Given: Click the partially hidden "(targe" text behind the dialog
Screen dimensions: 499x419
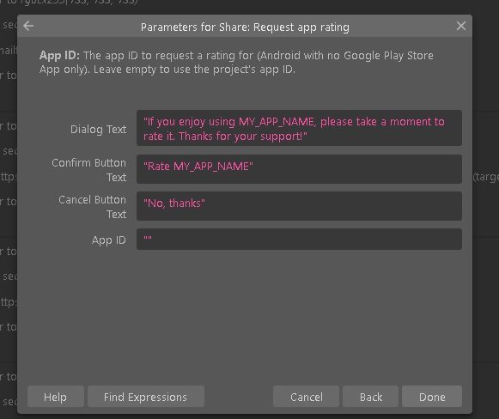Looking at the screenshot, I should tap(485, 177).
